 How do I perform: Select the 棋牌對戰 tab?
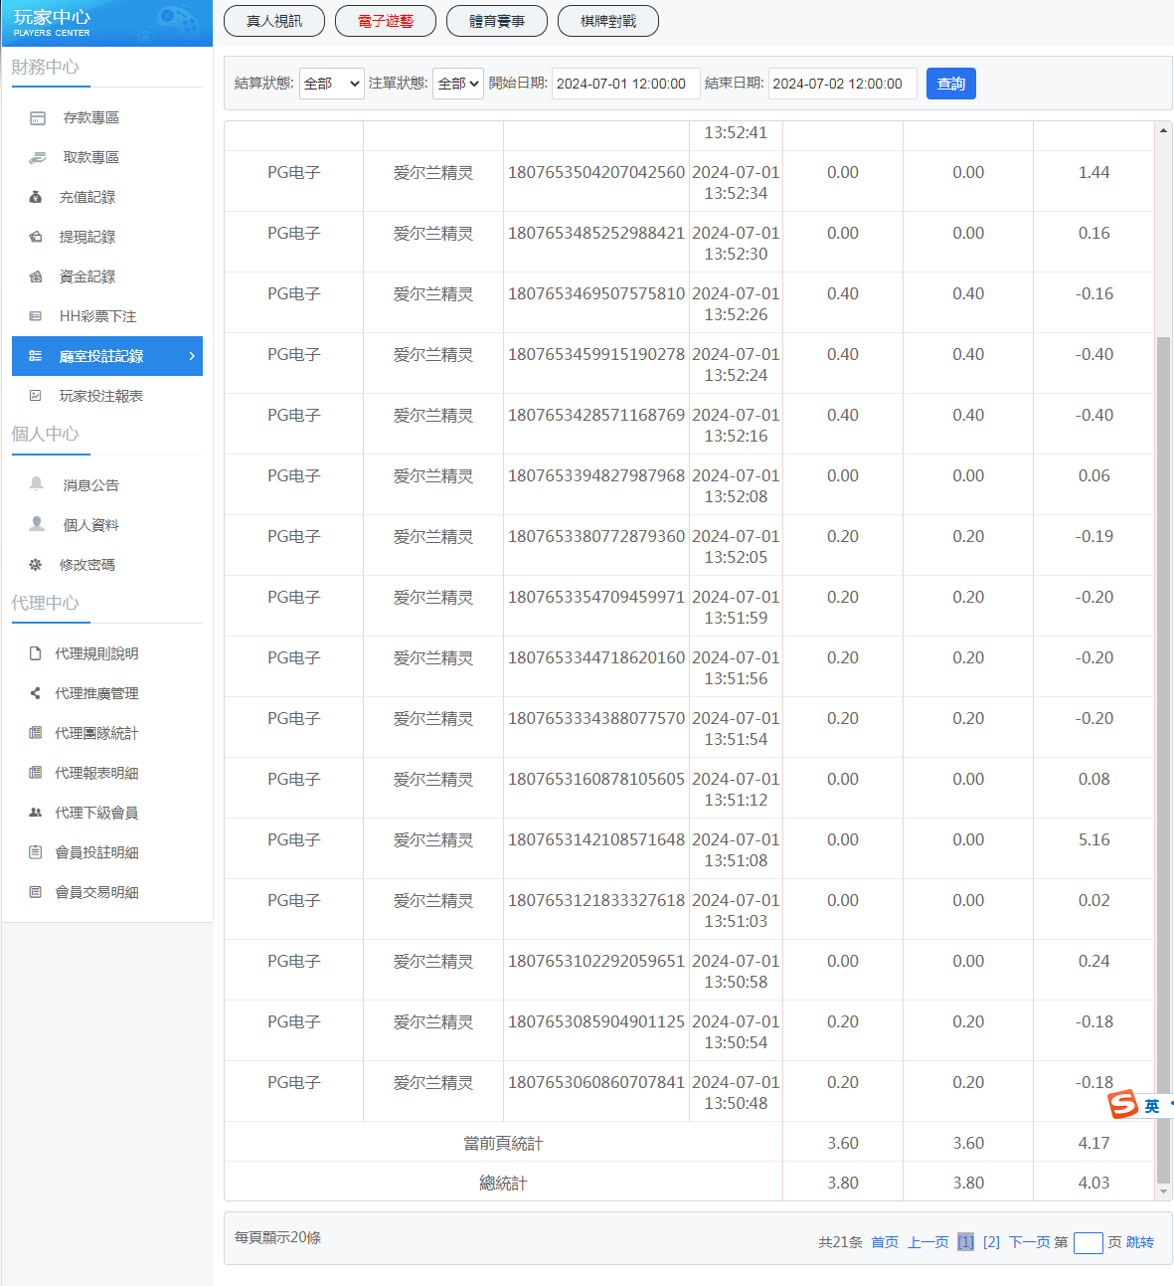[x=608, y=21]
